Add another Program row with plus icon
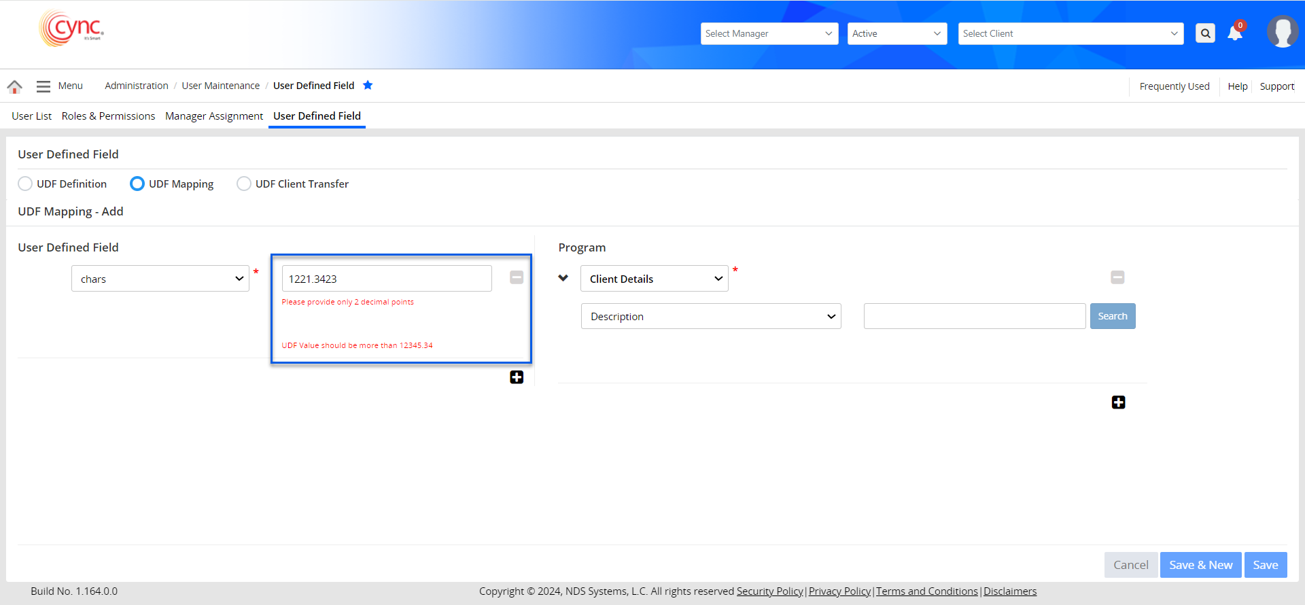Image resolution: width=1305 pixels, height=605 pixels. click(1118, 402)
